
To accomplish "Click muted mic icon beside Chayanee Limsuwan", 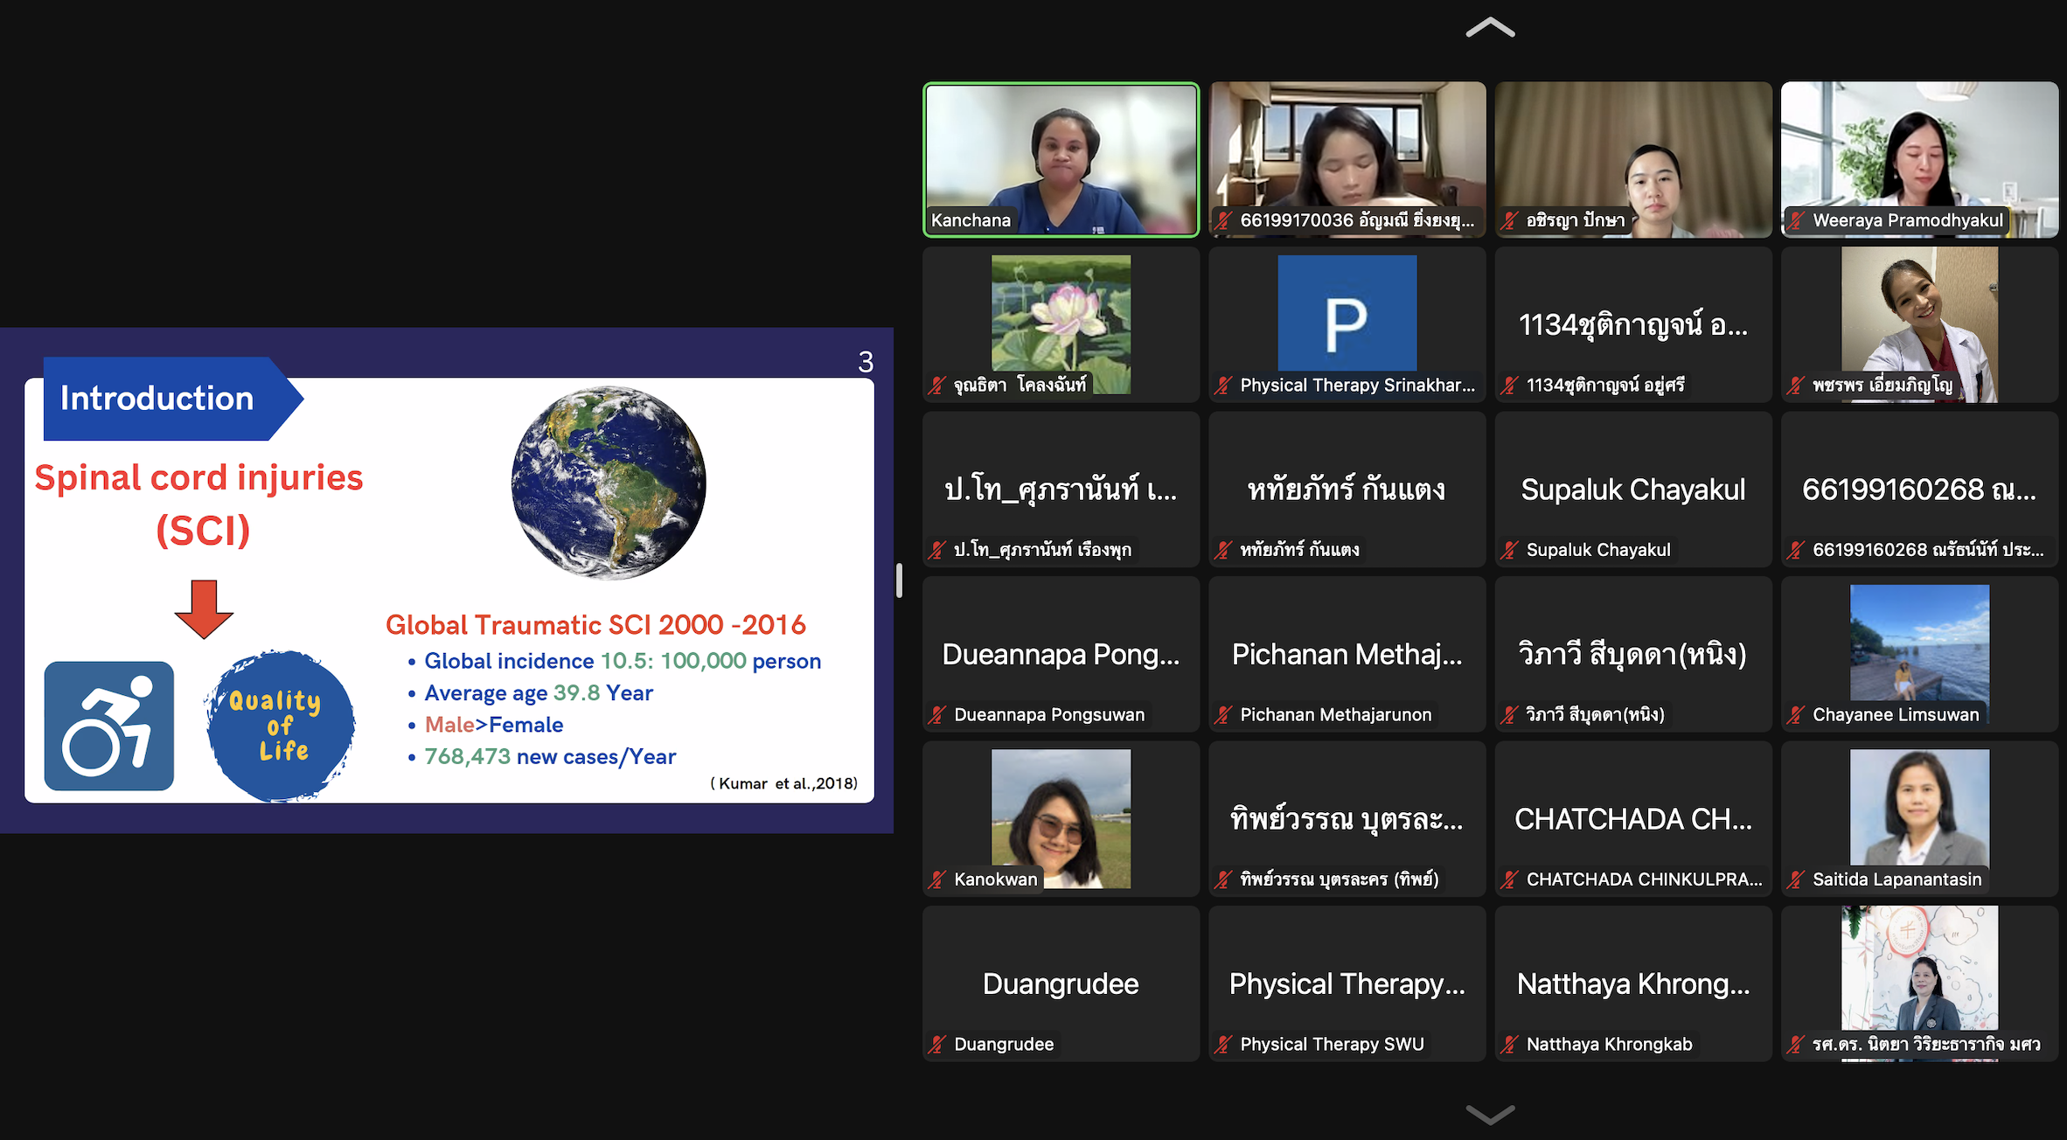I will [1796, 714].
